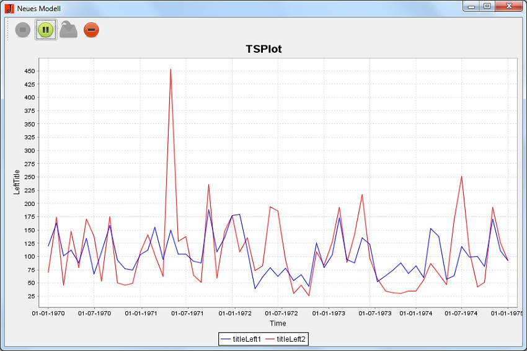Click the titleLeft1 legend entry
Image resolution: width=527 pixels, height=351 pixels.
click(x=247, y=339)
